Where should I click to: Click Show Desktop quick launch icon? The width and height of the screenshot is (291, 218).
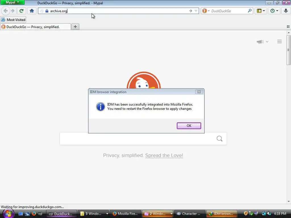click(x=20, y=214)
